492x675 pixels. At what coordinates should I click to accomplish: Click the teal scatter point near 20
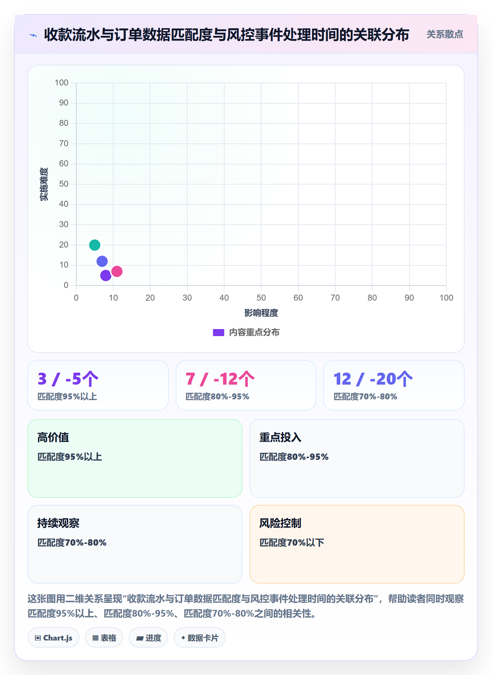[95, 245]
